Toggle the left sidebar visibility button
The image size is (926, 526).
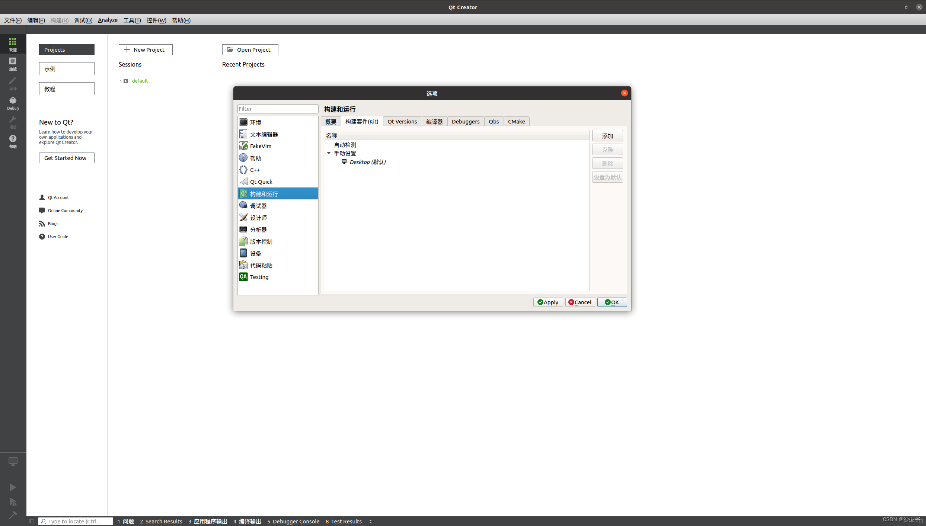coord(32,521)
